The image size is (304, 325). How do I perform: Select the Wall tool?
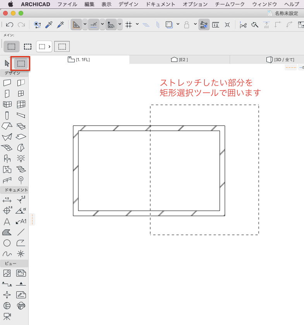pos(7,83)
